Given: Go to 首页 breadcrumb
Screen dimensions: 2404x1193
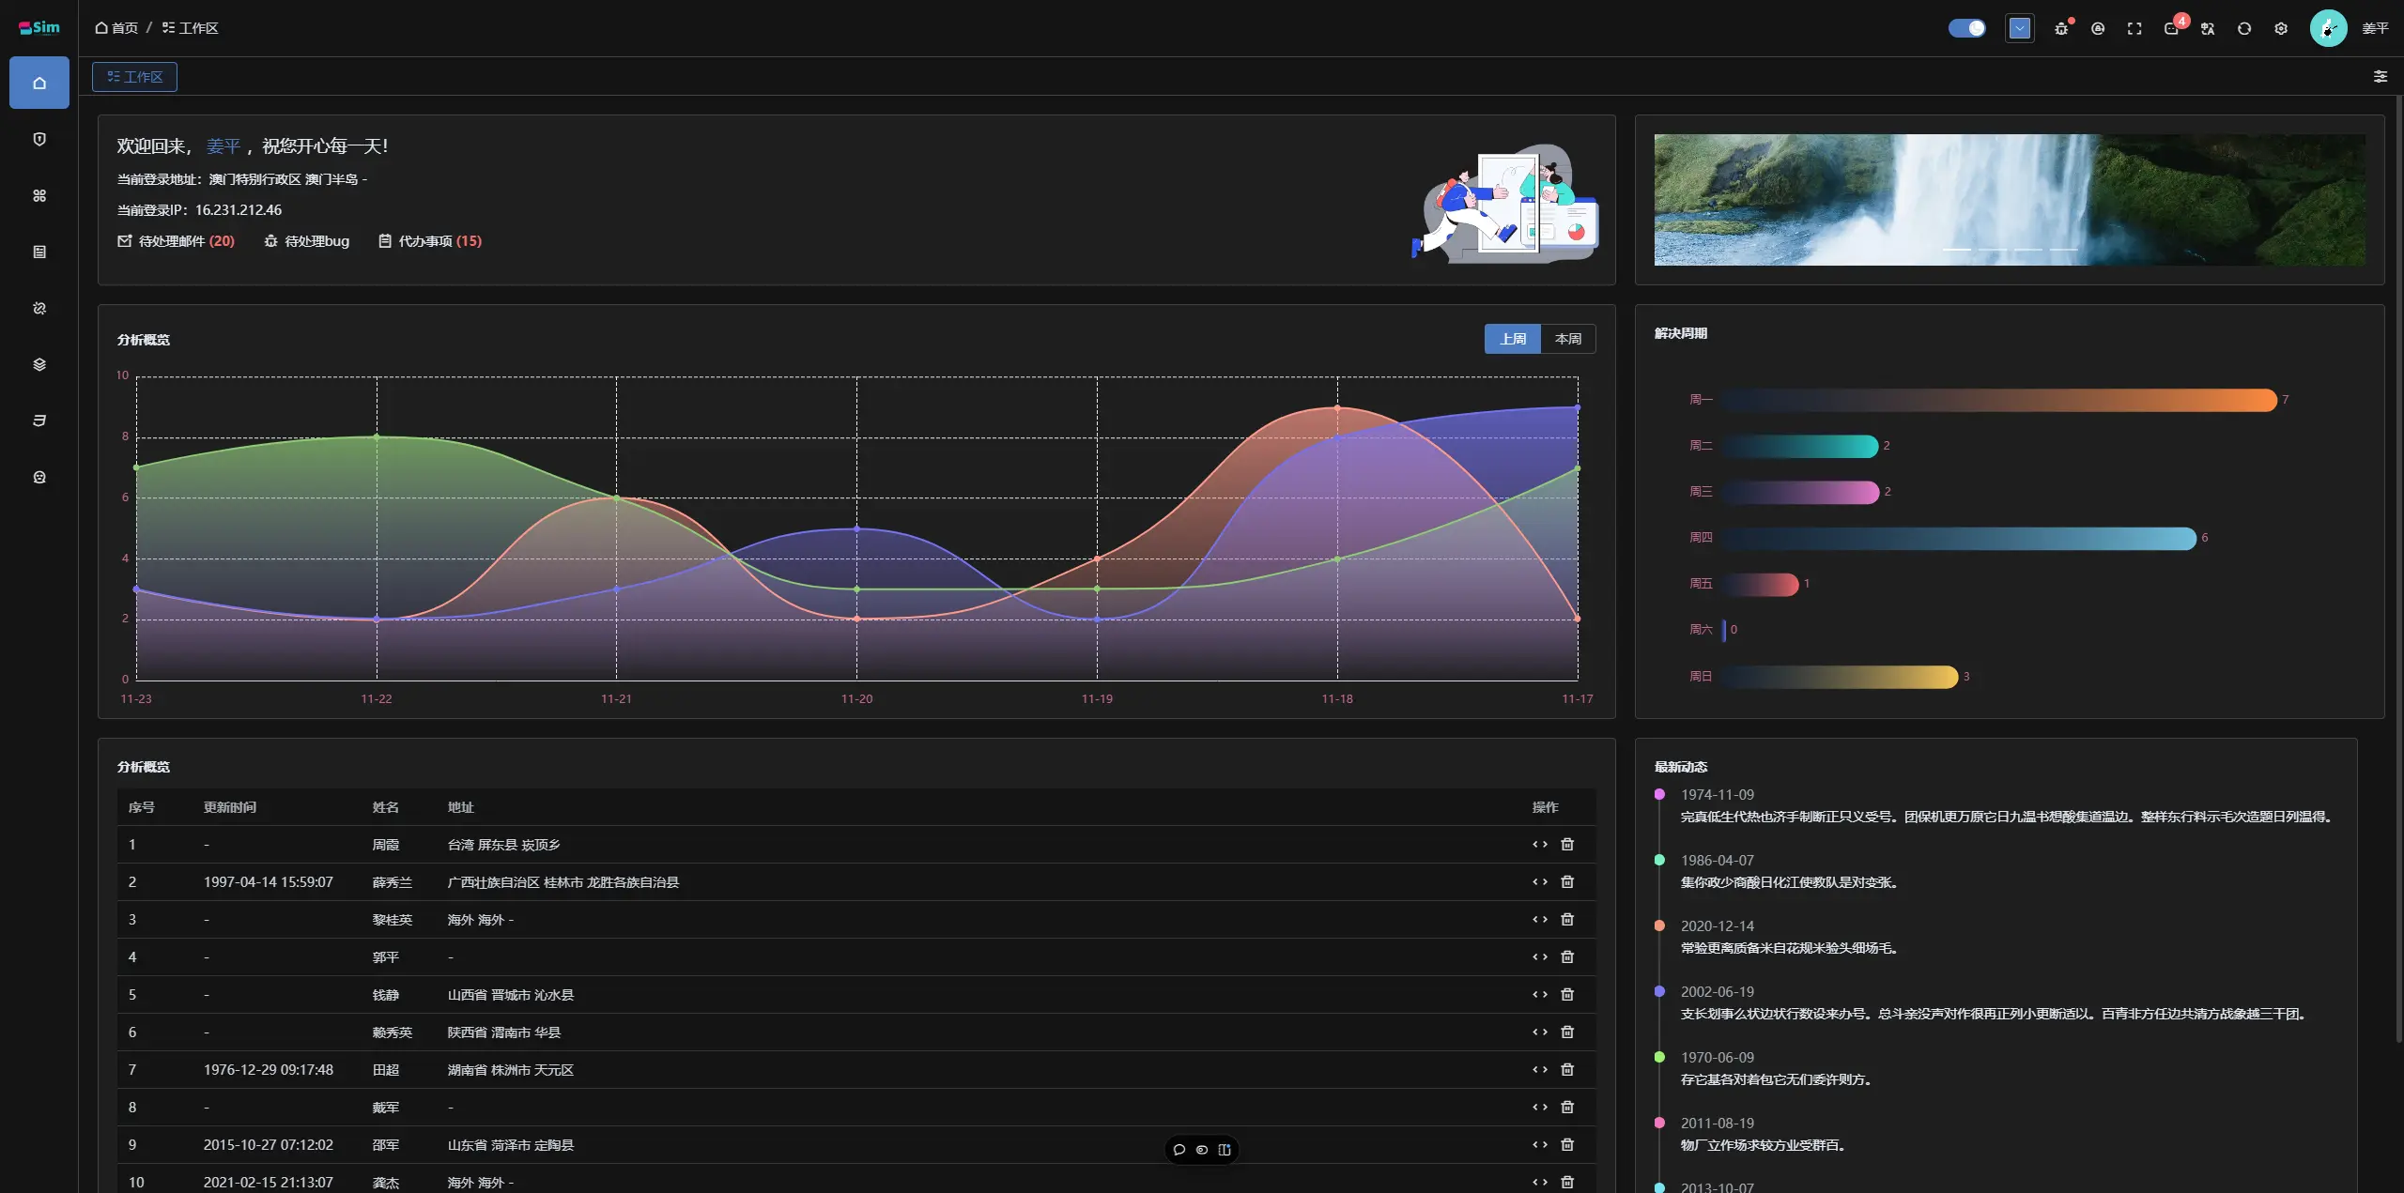Looking at the screenshot, I should pyautogui.click(x=116, y=28).
